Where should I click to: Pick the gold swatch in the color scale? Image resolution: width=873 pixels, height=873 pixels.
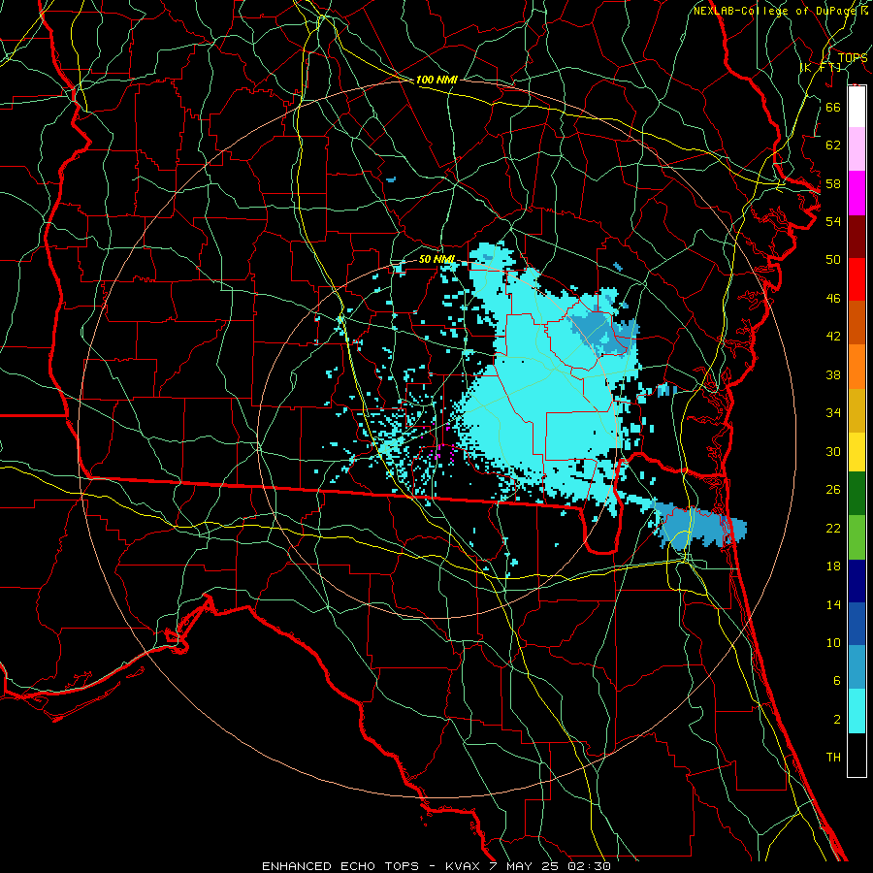coord(857,410)
